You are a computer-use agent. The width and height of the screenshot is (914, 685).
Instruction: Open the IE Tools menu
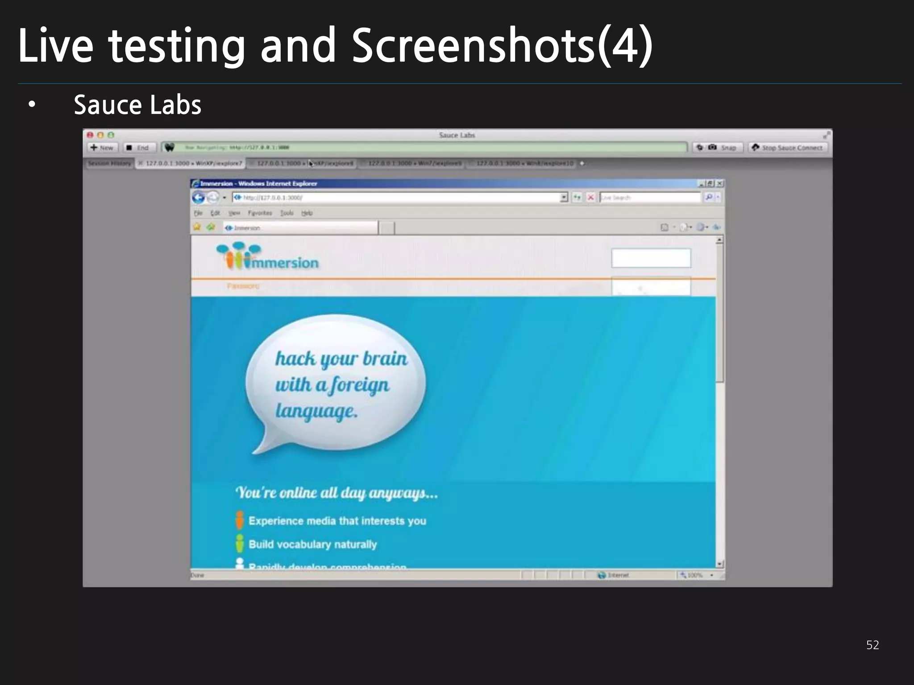pos(287,213)
